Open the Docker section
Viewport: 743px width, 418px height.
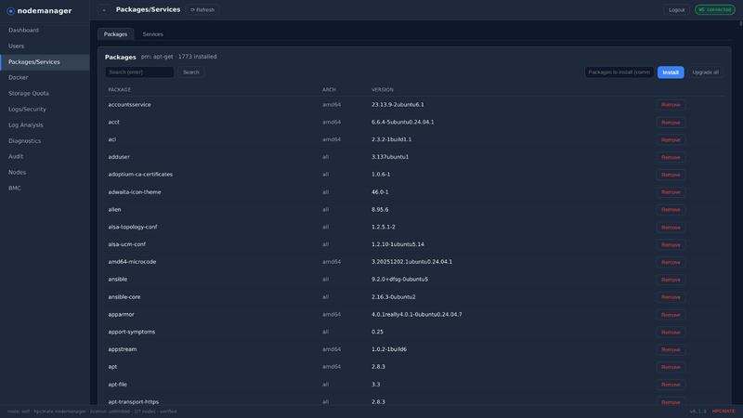pos(45,78)
